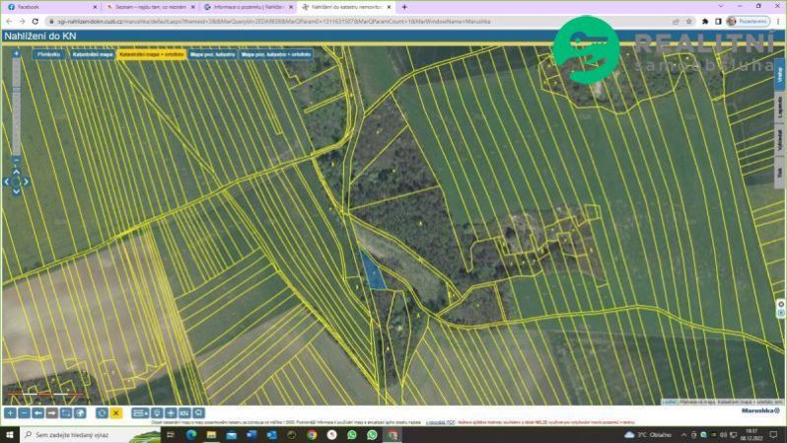The image size is (787, 443).
Task: Select Mapa poz. katastru + ortofoto layer
Action: [277, 55]
